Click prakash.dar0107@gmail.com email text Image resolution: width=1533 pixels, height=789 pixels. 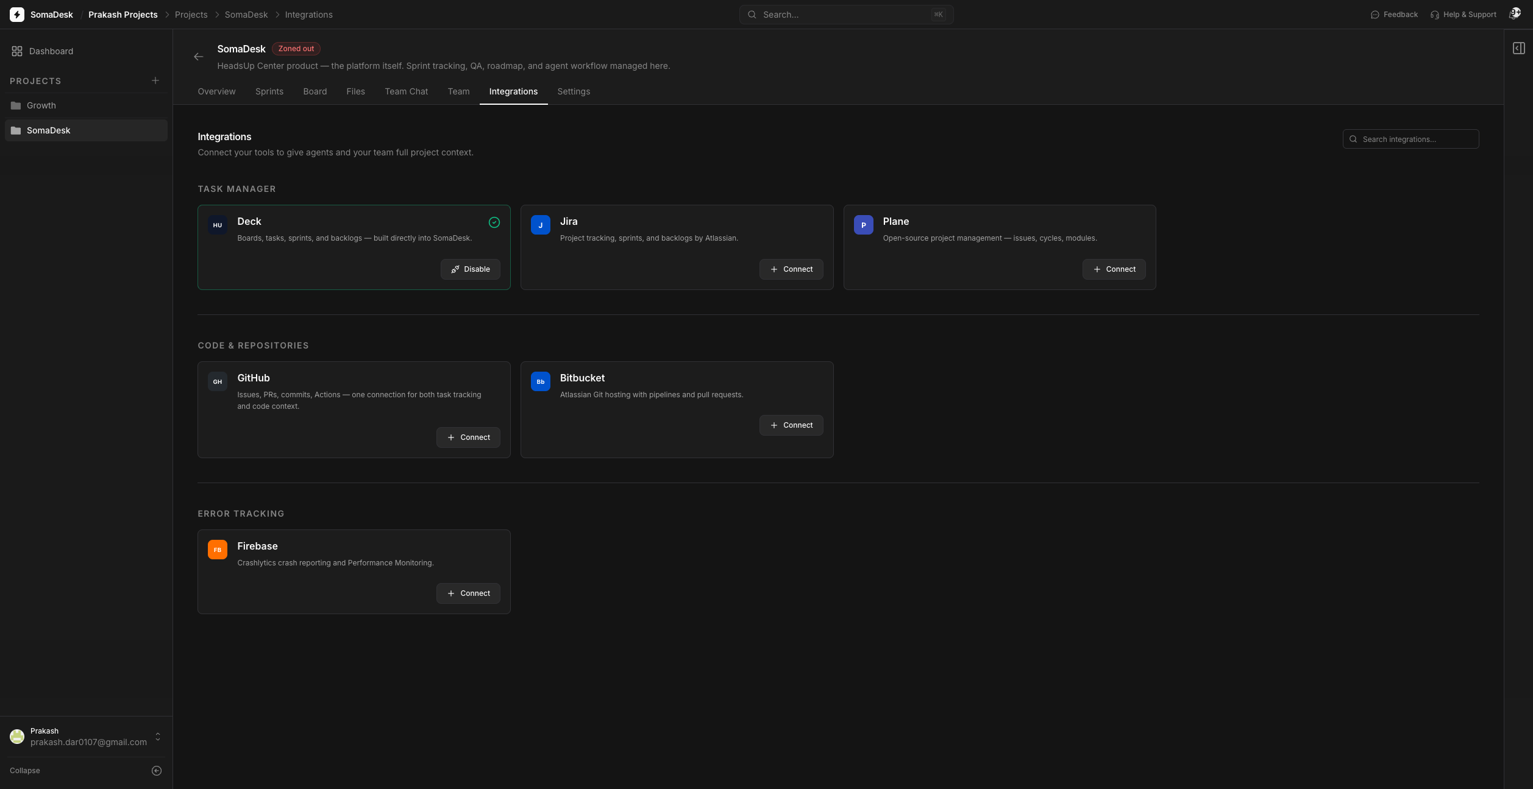[x=89, y=742]
